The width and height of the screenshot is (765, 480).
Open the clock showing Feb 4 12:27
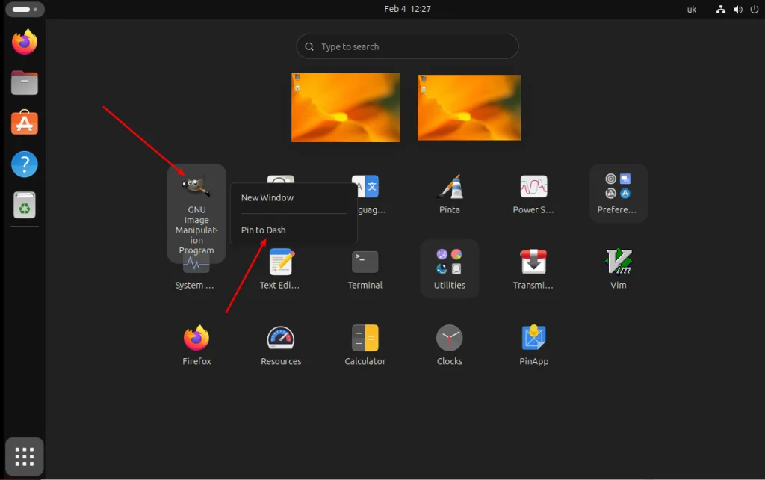[407, 9]
